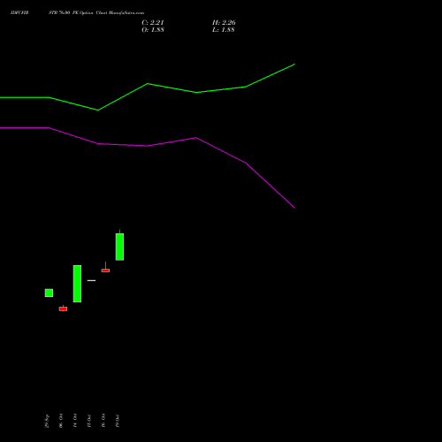
Task: Click the tall green candle above 14 Oct
Action: click(77, 284)
